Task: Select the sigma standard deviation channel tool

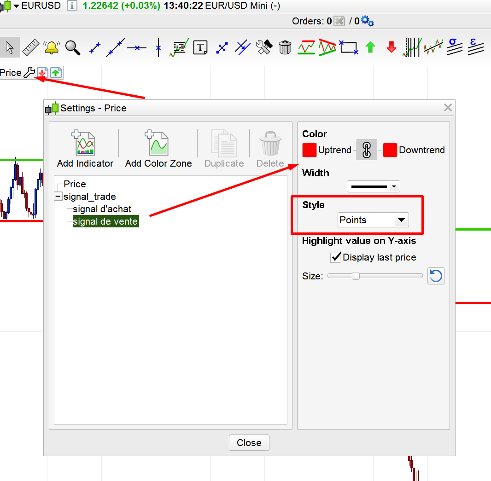Action: coord(454,47)
